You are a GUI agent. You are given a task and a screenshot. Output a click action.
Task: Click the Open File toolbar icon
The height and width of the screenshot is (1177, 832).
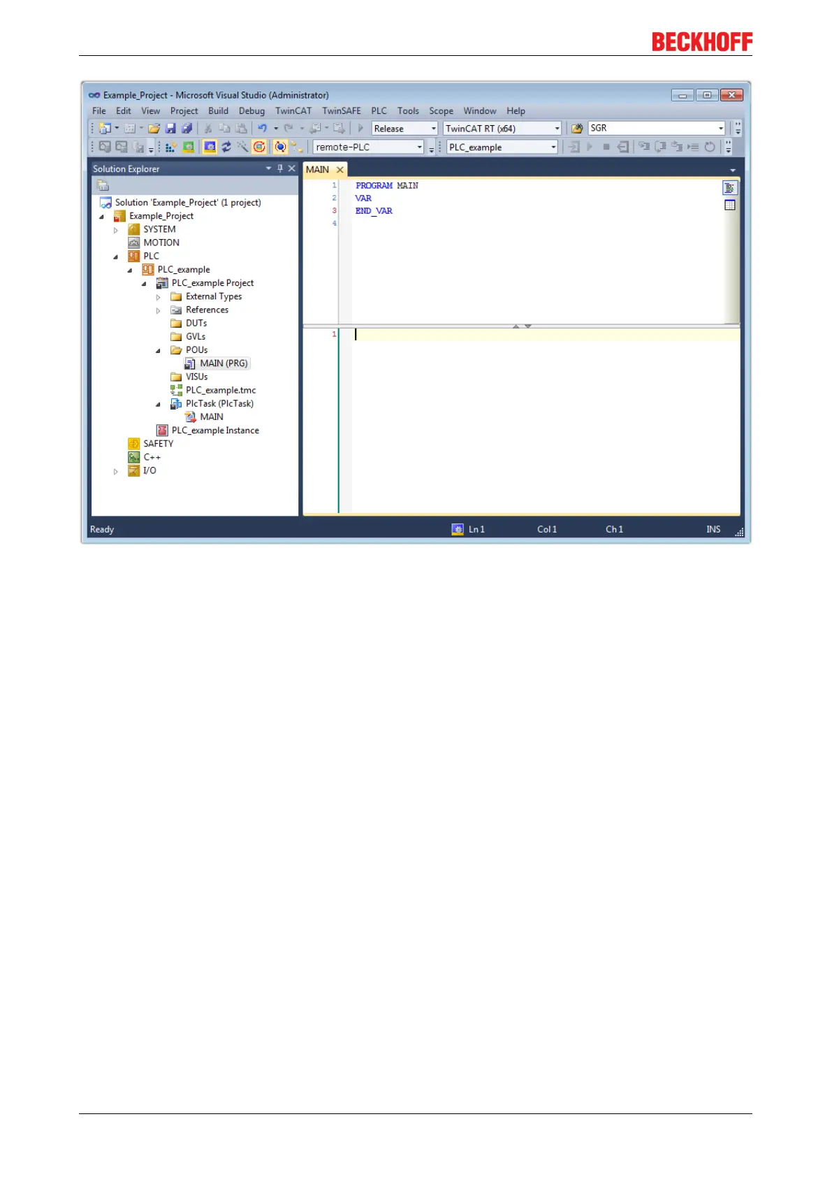154,129
